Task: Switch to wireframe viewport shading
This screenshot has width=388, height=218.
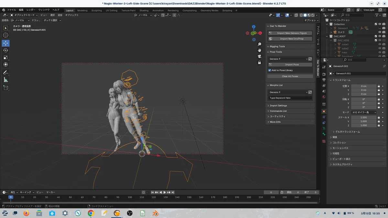Action: (301, 15)
